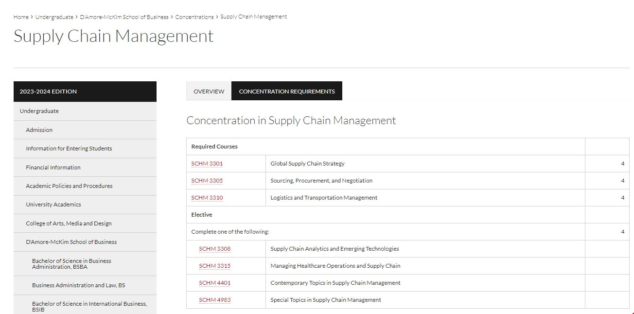This screenshot has width=634, height=314.
Task: Go to Home in the breadcrumb
Action: coord(21,17)
